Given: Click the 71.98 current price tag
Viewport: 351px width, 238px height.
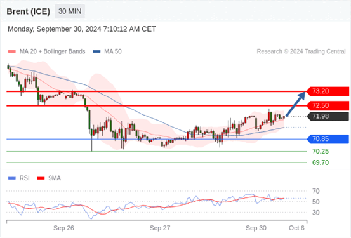Looking at the screenshot, I should point(328,116).
